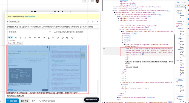Screen dimensions: 189x103
Task: Open the 社区准则 community guidelines link
Action: 30,16
